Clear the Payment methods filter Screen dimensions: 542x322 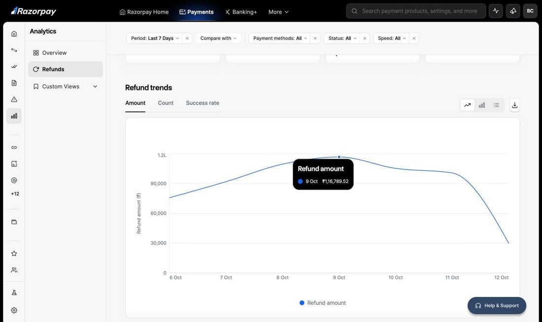click(x=315, y=38)
